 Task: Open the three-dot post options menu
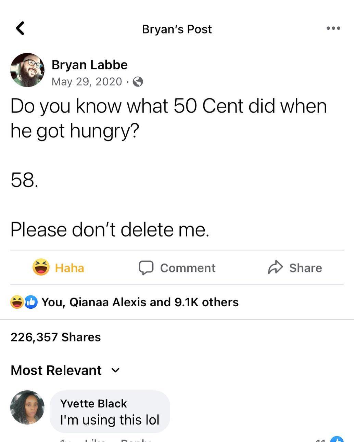[x=332, y=29]
